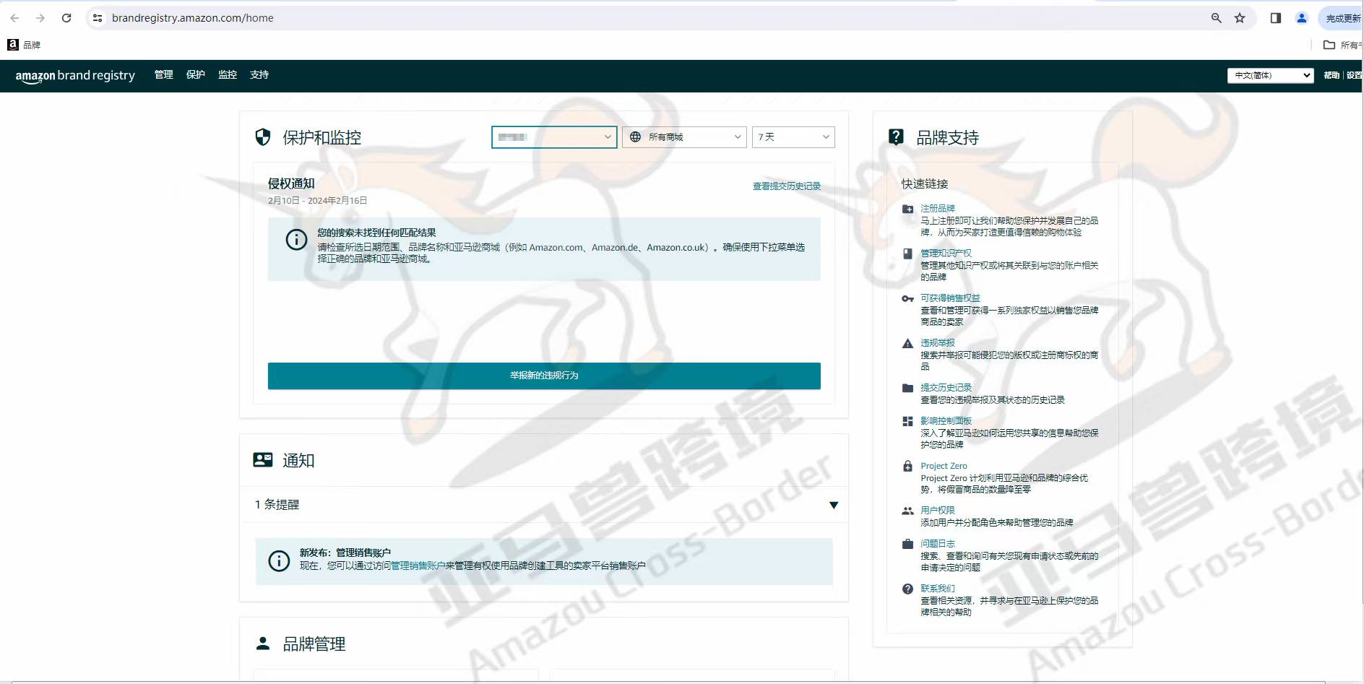Screen dimensions: 1364x684
Task: Open the 注册品牌 quick link
Action: click(x=938, y=209)
